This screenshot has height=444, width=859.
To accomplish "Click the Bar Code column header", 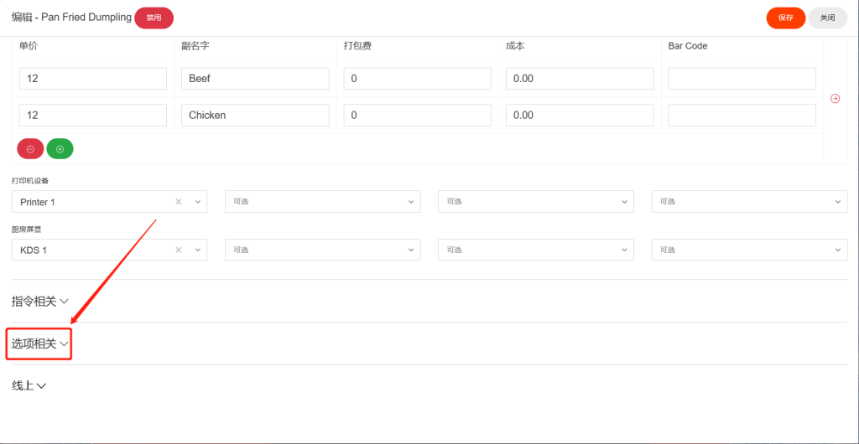I will tap(688, 46).
